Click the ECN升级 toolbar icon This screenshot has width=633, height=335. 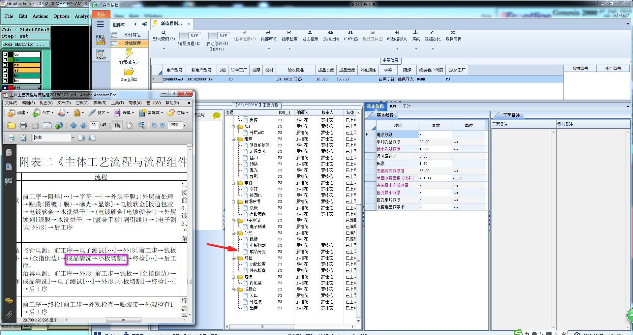[350, 33]
